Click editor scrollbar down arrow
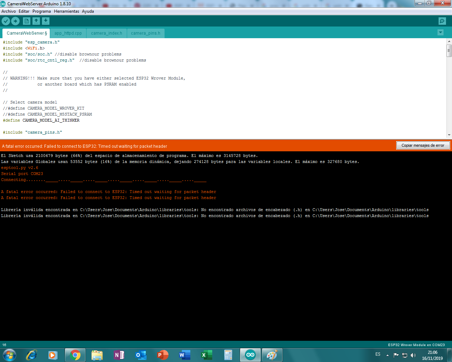Viewport: 452px width, 362px height. point(449,135)
